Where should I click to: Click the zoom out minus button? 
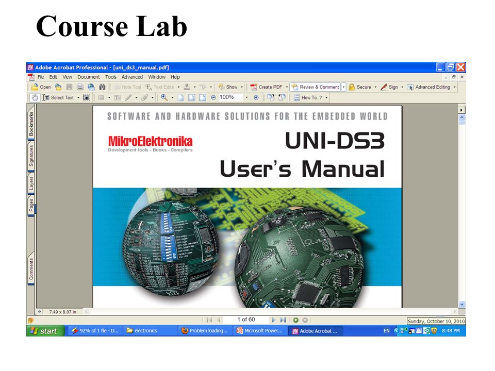[213, 98]
